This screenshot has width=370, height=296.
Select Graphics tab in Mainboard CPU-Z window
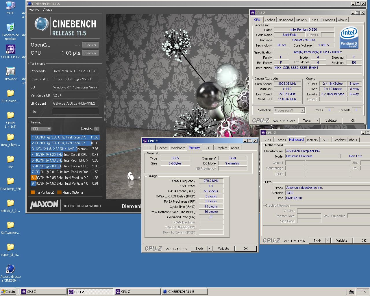pyautogui.click(x=339, y=140)
